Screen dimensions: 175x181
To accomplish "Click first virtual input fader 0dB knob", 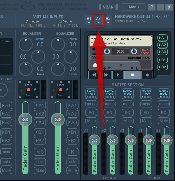I will pyautogui.click(x=25, y=119).
